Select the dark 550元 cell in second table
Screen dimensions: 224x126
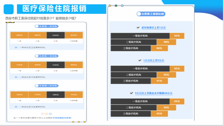[56, 65]
